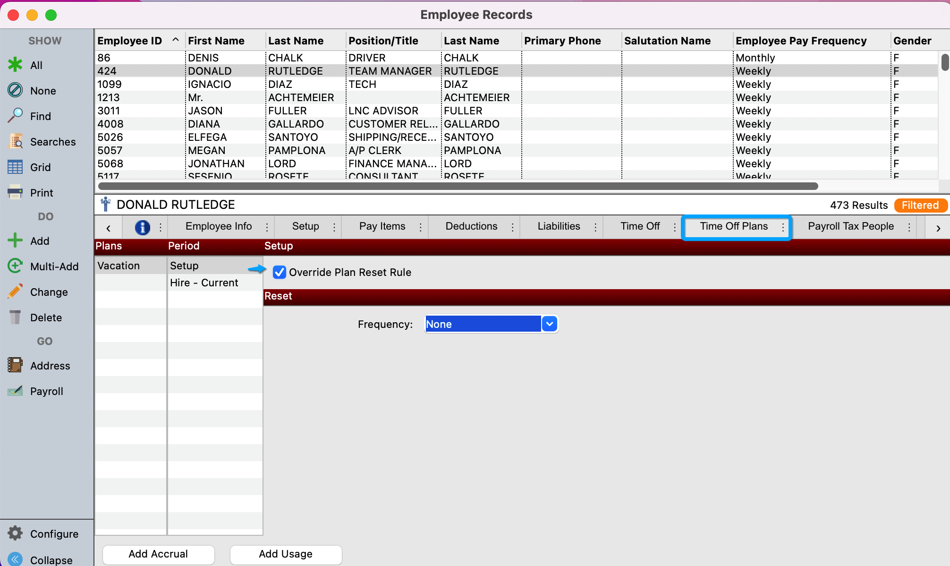
Task: Uncheck Override Plan Reset Rule
Action: tap(280, 272)
